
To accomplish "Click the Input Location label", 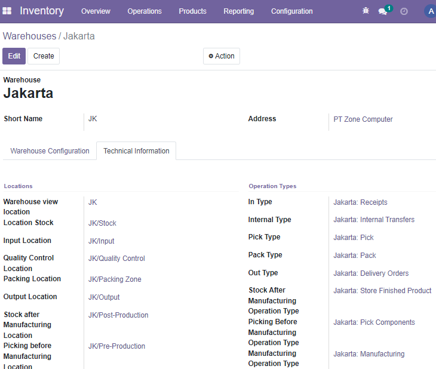I will click(27, 241).
